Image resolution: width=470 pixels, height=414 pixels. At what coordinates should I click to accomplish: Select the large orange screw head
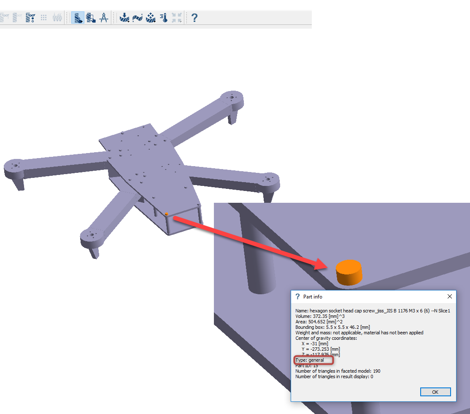(x=348, y=272)
